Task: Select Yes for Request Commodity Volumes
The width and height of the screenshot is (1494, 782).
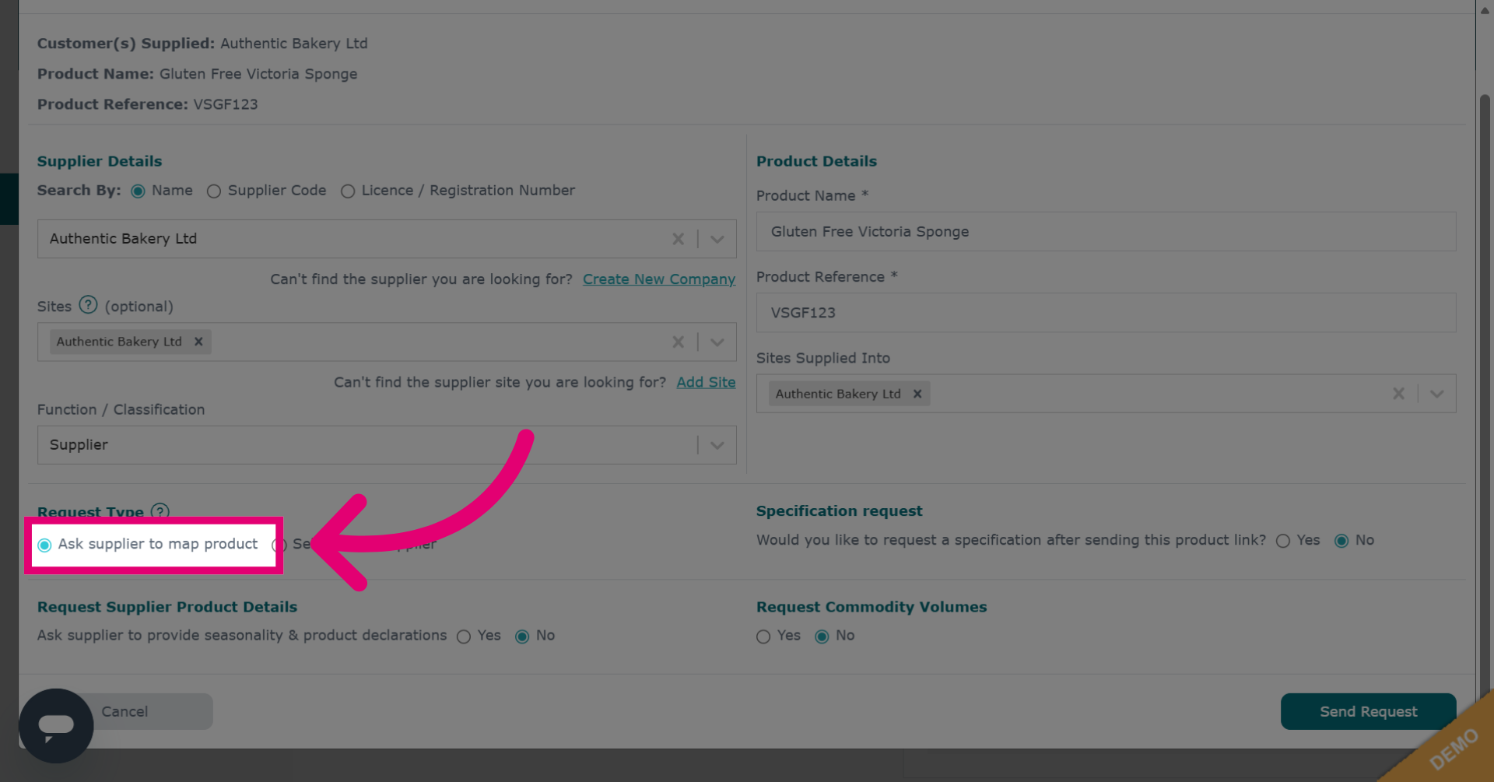Action: pos(763,636)
